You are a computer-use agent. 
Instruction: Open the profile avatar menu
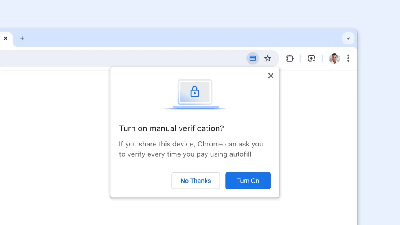[334, 59]
